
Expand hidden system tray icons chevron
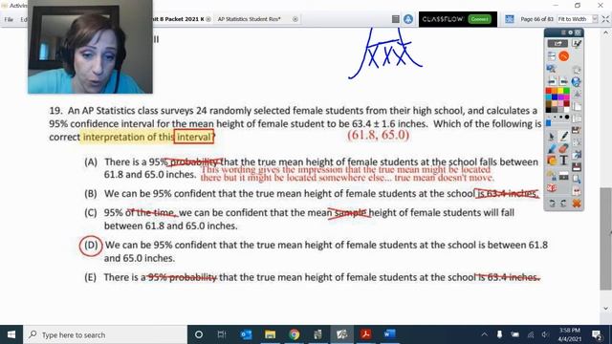coord(485,334)
